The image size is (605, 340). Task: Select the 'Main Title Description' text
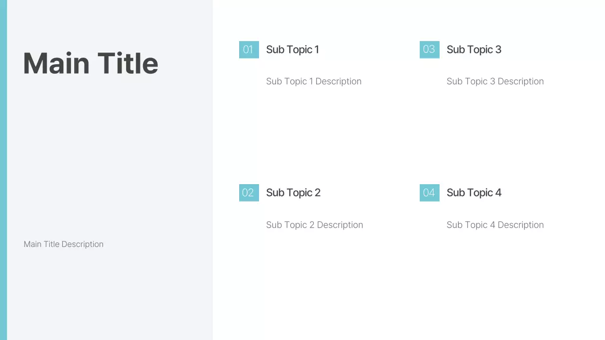63,244
